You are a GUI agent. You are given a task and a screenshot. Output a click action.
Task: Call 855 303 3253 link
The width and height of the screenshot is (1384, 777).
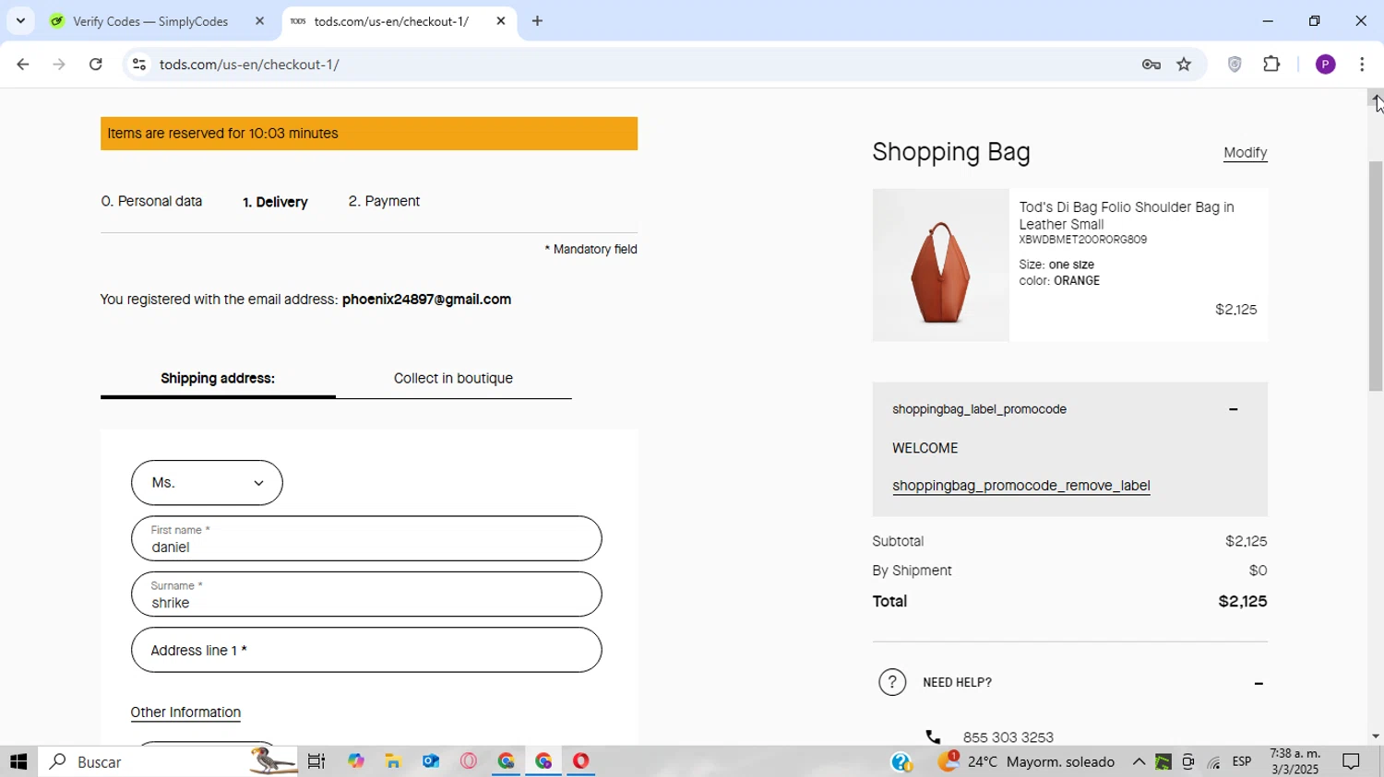pos(1008,737)
